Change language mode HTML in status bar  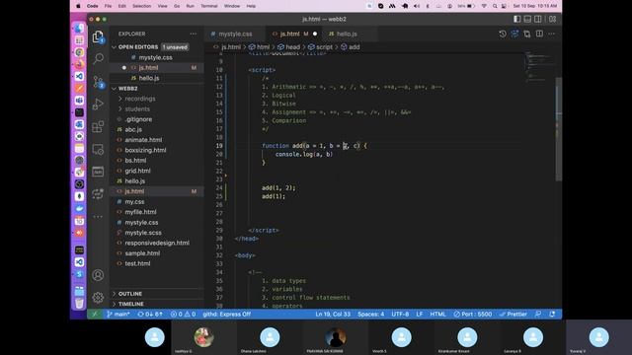pyautogui.click(x=437, y=314)
